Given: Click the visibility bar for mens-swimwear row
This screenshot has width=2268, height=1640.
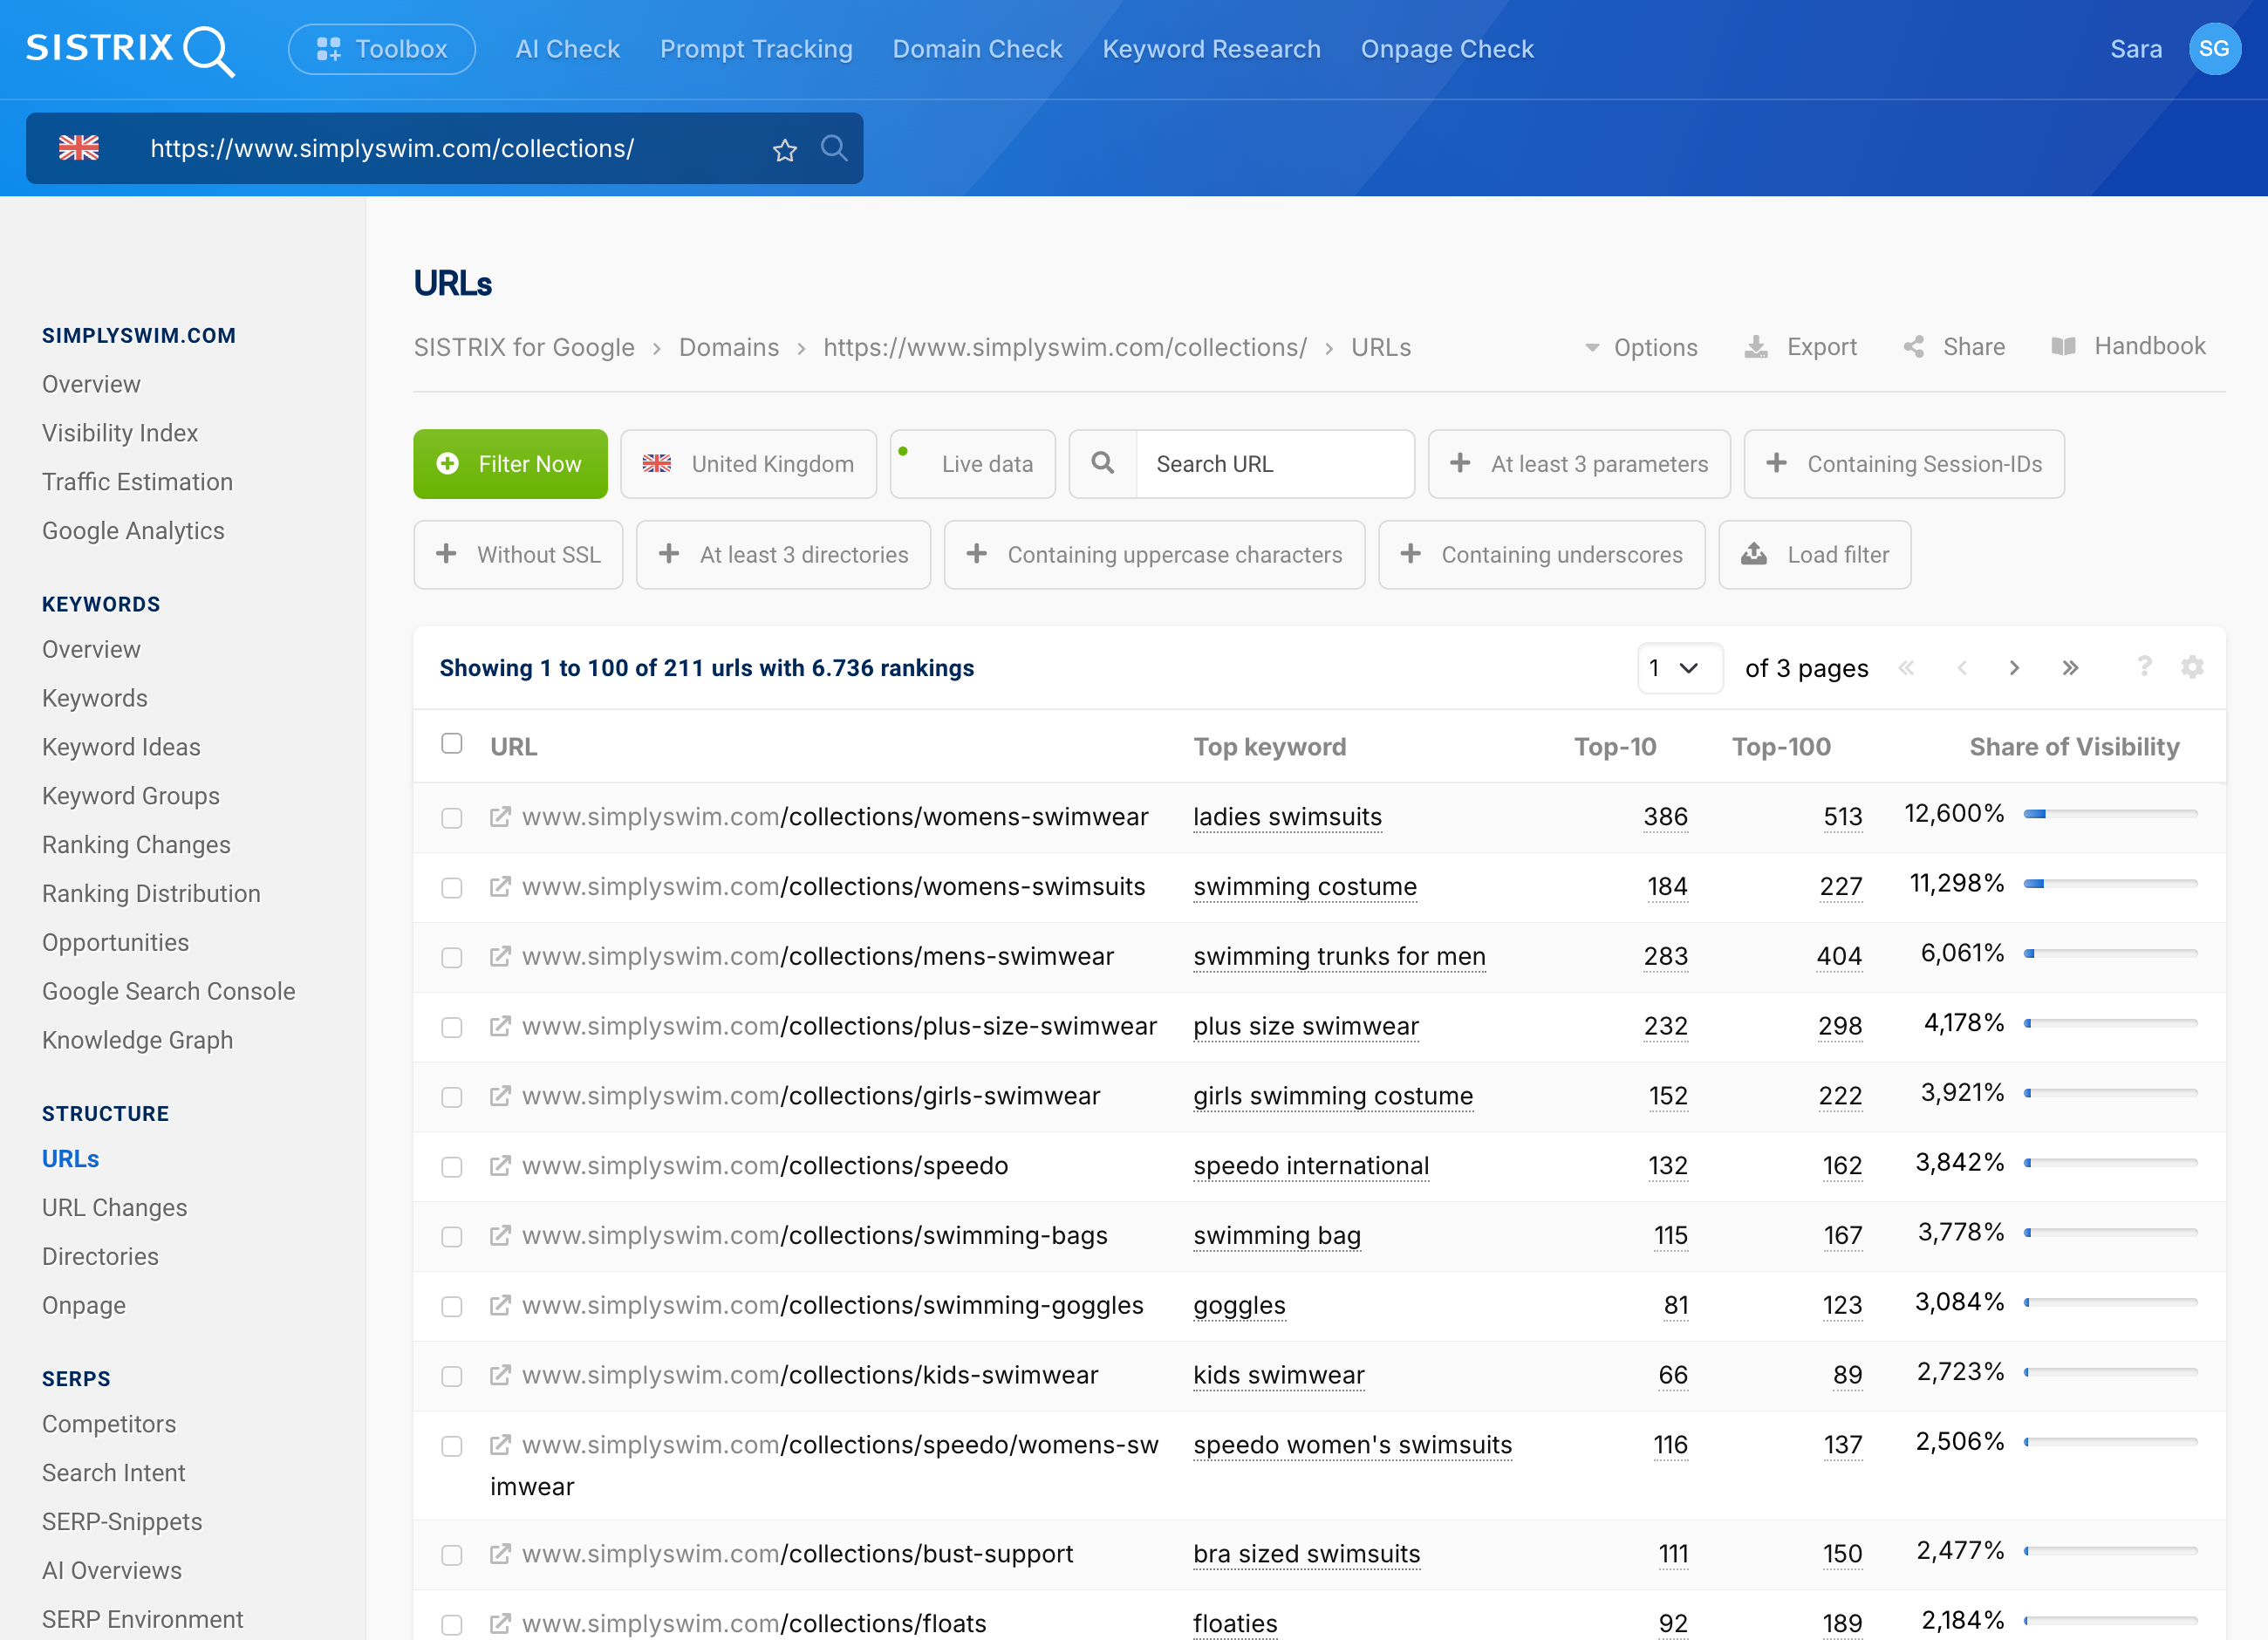Looking at the screenshot, I should point(2110,953).
